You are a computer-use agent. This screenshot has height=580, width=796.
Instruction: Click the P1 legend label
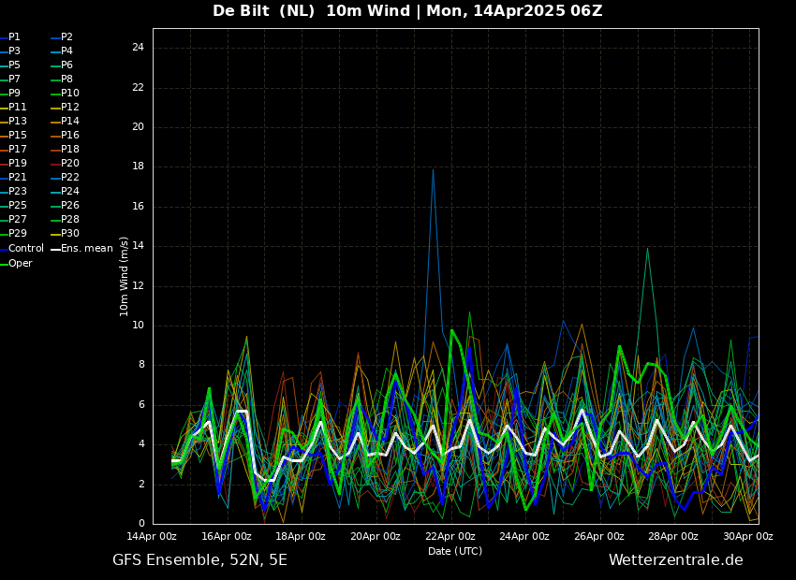click(x=15, y=37)
